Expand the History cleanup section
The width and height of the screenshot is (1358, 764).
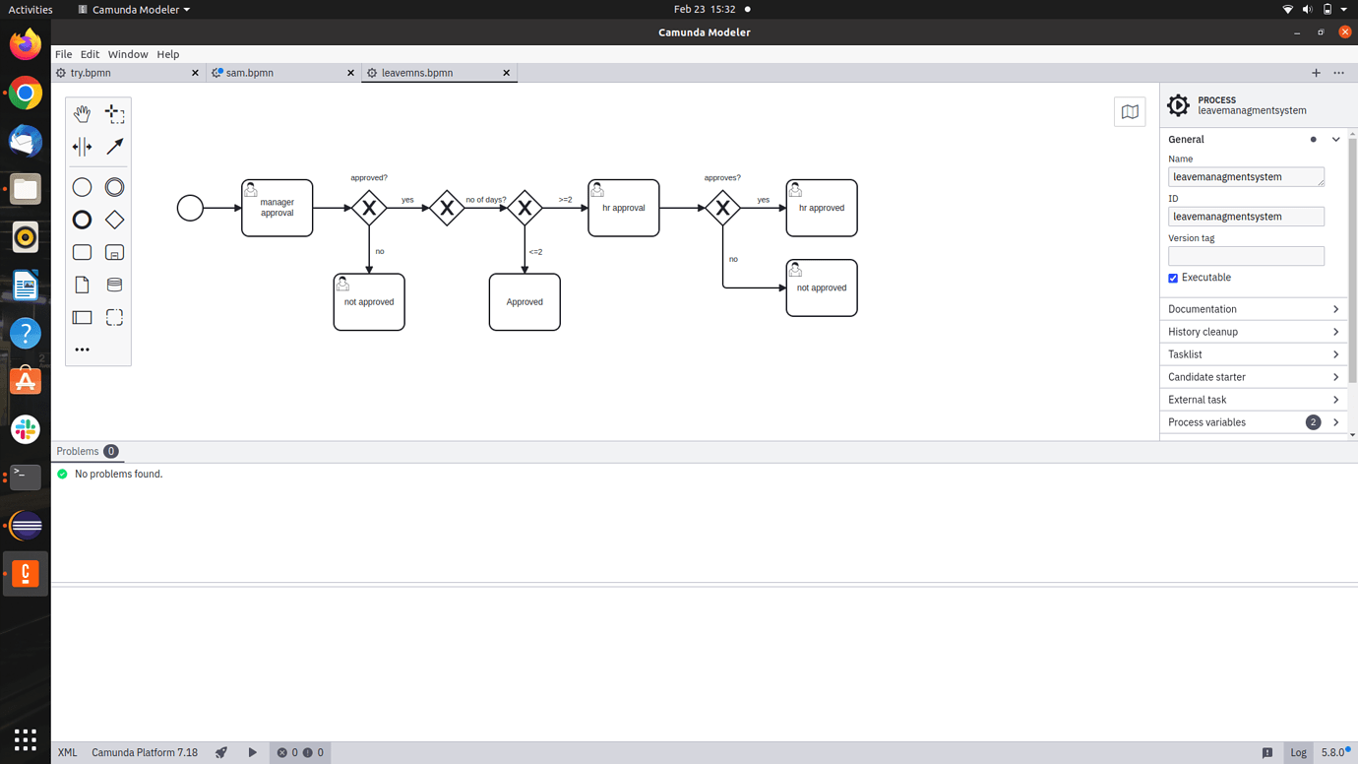click(1253, 332)
